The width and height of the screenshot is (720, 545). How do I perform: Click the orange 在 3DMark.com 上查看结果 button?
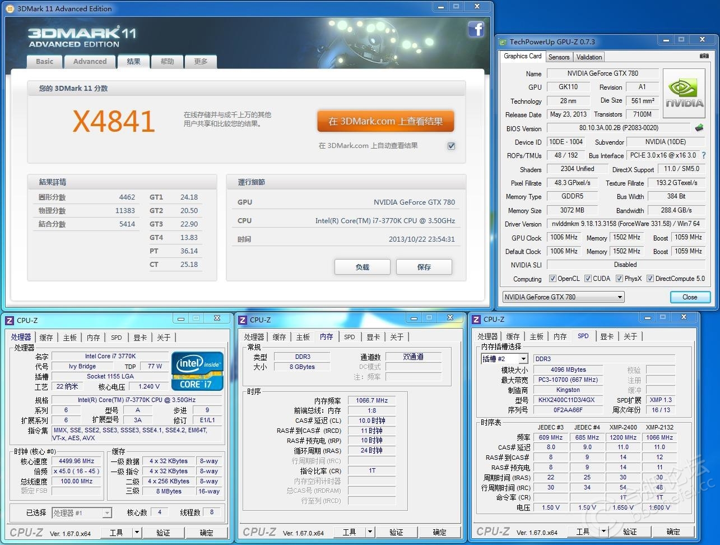tap(385, 121)
